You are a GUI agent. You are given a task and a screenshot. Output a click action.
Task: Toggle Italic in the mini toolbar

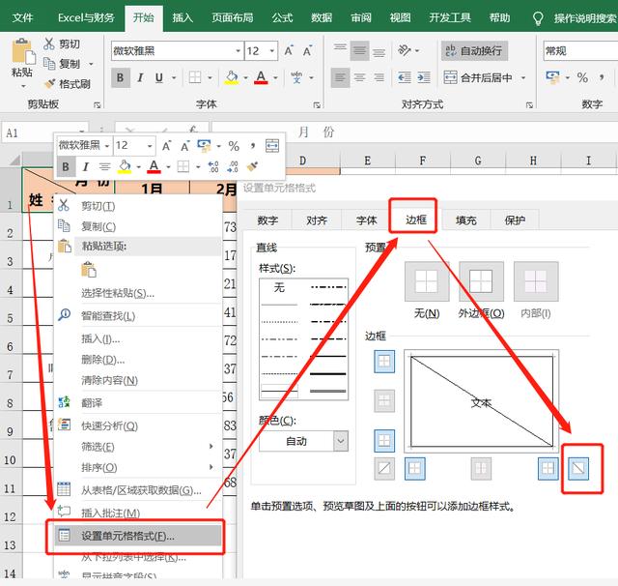click(85, 166)
